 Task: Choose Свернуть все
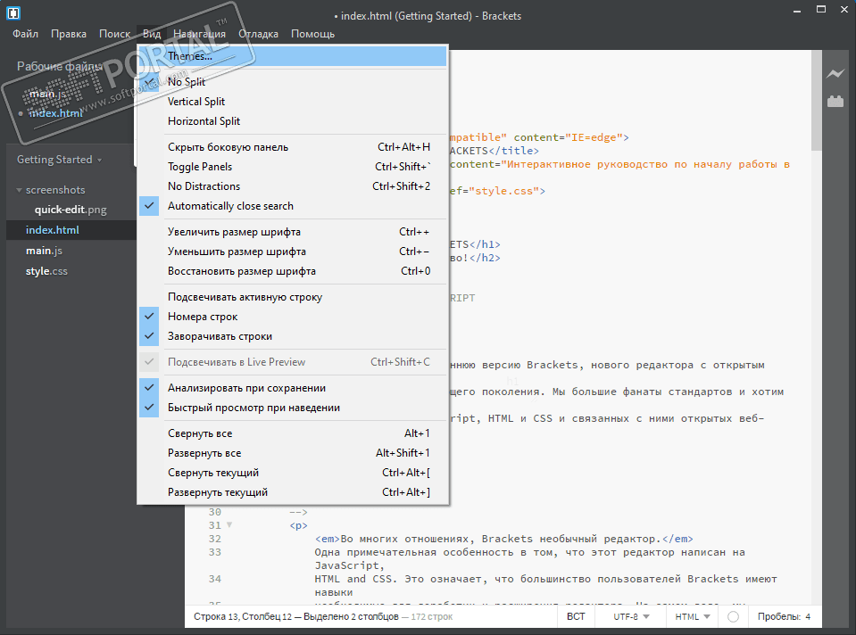coord(293,433)
